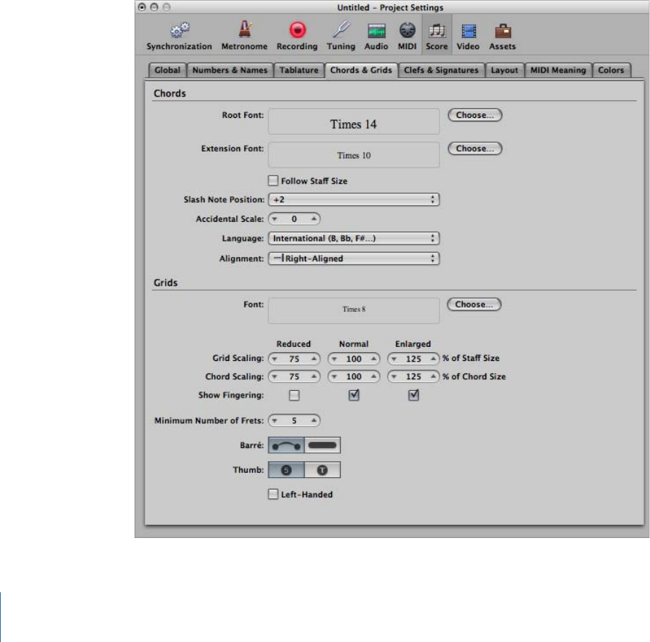Screen dimensions: 650x642
Task: Increase the Accidental Scale value
Action: (314, 219)
